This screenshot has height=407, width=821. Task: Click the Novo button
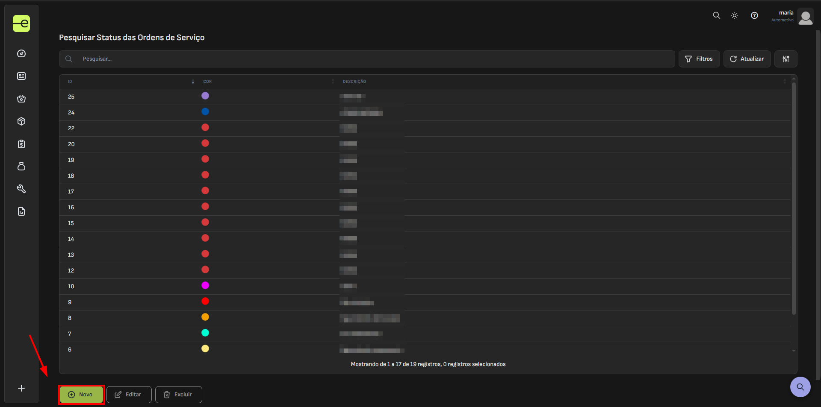tap(81, 395)
